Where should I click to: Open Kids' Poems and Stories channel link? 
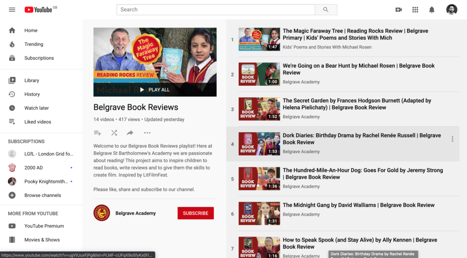pyautogui.click(x=327, y=47)
